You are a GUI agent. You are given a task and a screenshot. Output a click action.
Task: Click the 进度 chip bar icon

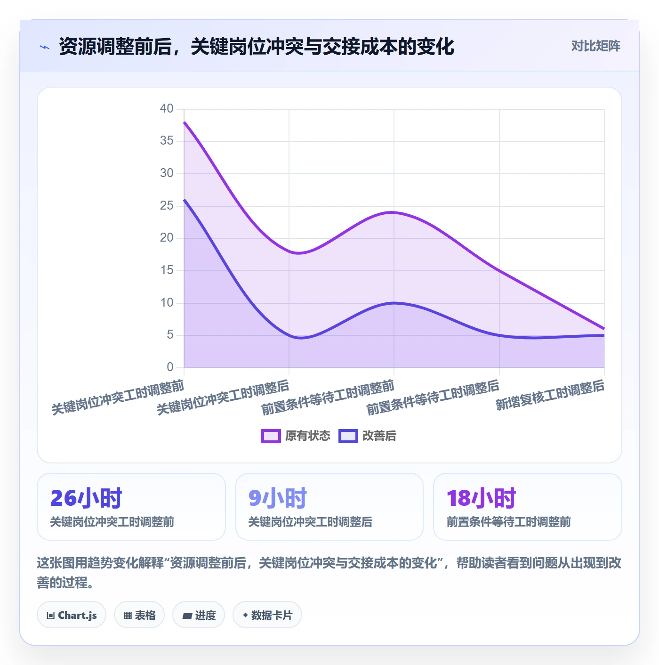[x=187, y=616]
